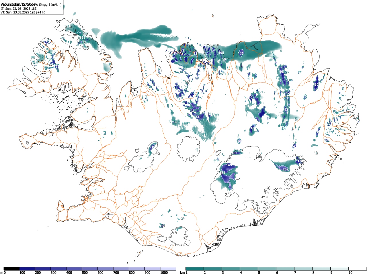Click the '167' visibility value on the map
The image size is (367, 275).
click(235, 153)
